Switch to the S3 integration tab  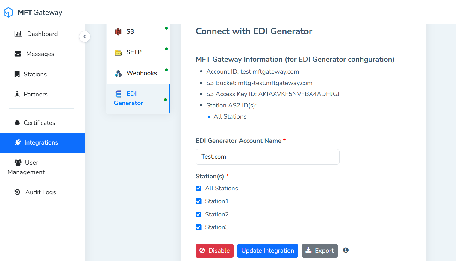(138, 32)
